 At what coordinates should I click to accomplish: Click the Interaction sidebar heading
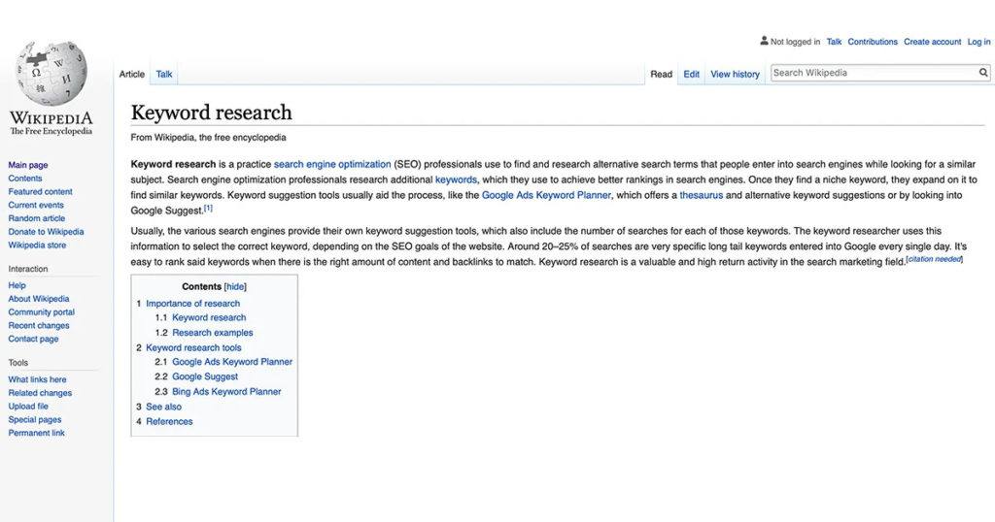click(28, 269)
